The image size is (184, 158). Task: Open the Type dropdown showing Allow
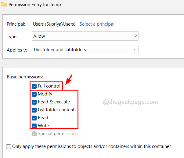(85, 36)
